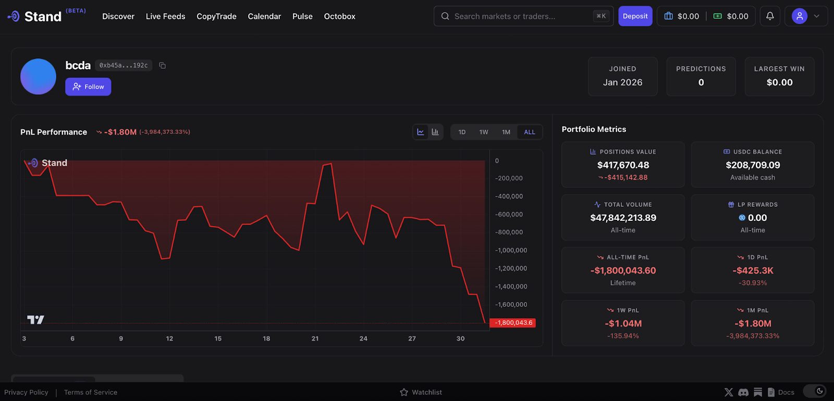This screenshot has width=834, height=401.
Task: Open the user account avatar icon
Action: pos(800,16)
